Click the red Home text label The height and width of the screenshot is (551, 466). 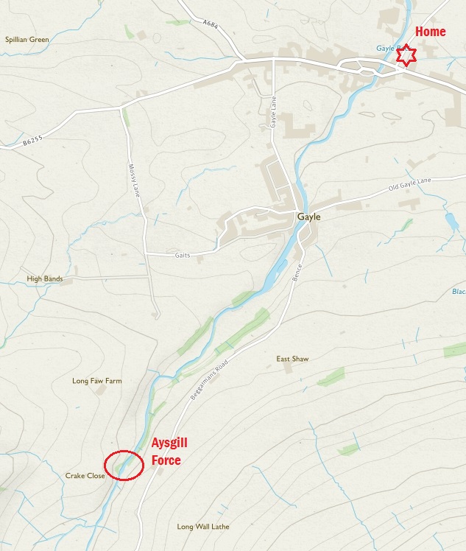point(431,32)
